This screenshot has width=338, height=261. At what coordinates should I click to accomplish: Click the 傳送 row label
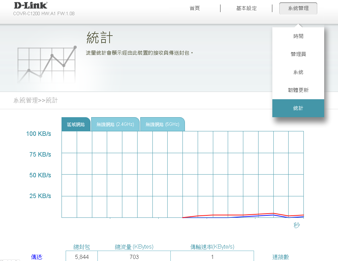[37, 257]
